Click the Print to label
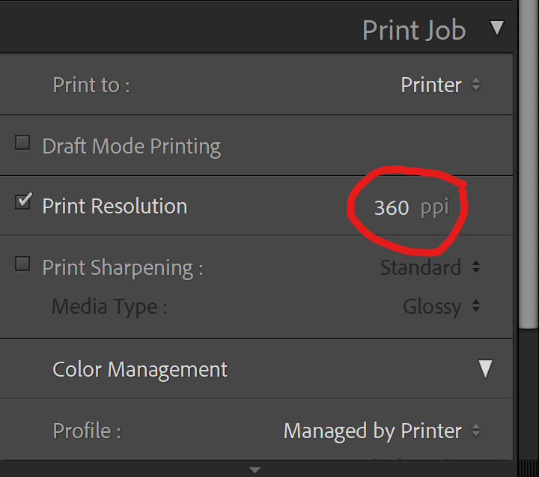 coord(91,85)
